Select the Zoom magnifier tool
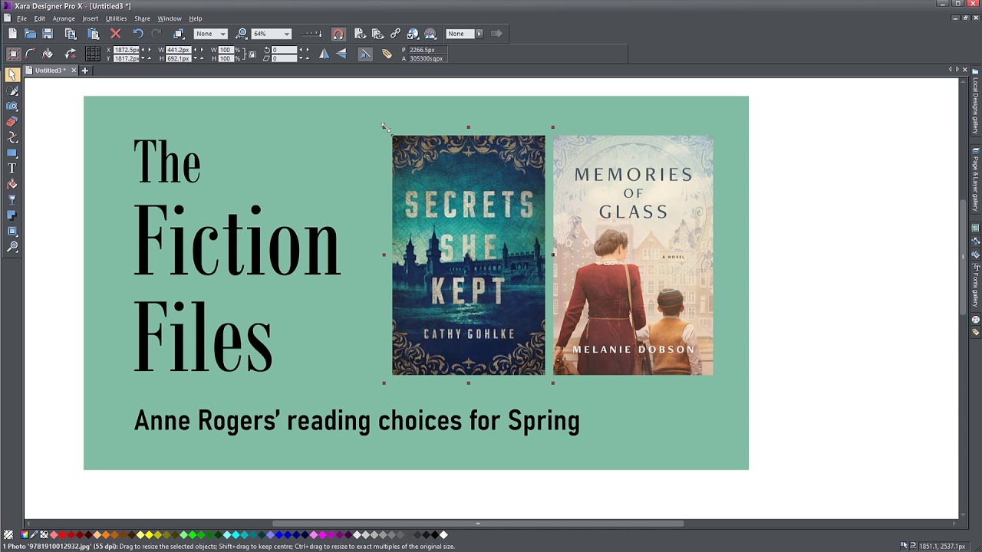Screen dimensions: 982x552 point(12,247)
